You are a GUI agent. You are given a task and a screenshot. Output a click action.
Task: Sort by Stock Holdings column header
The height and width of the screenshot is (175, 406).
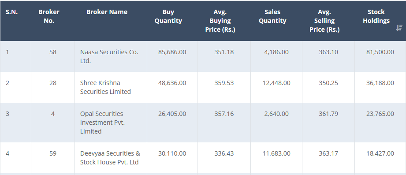[376, 16]
